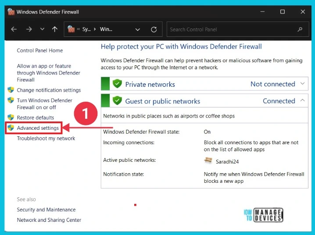The width and height of the screenshot is (315, 235).
Task: Open Security and Maintenance link
Action: pyautogui.click(x=46, y=210)
